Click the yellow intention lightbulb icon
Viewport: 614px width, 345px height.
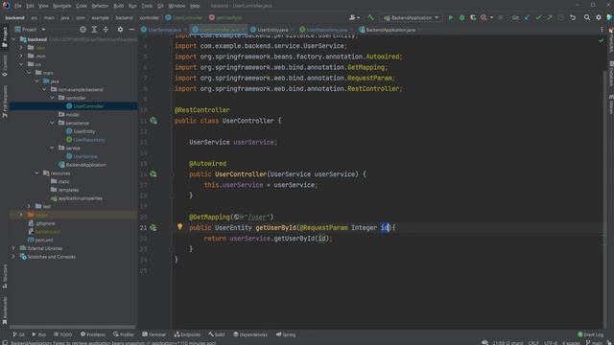tap(179, 227)
